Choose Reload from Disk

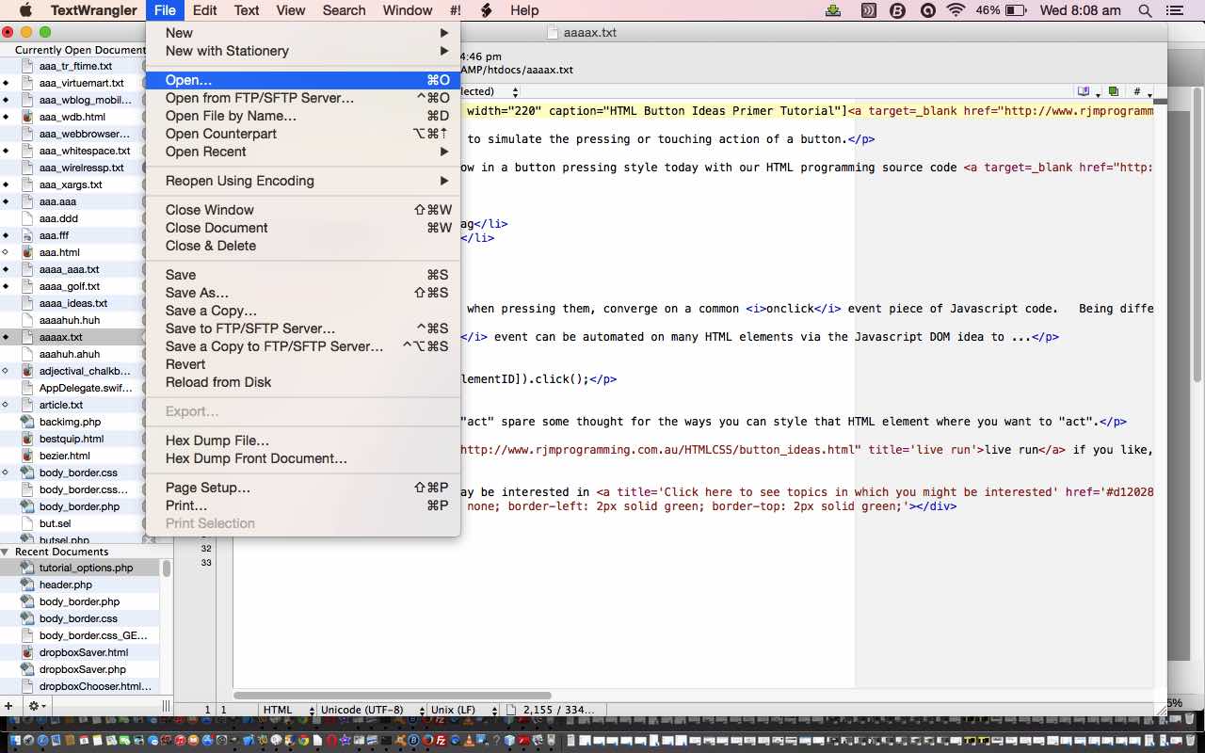click(x=302, y=382)
